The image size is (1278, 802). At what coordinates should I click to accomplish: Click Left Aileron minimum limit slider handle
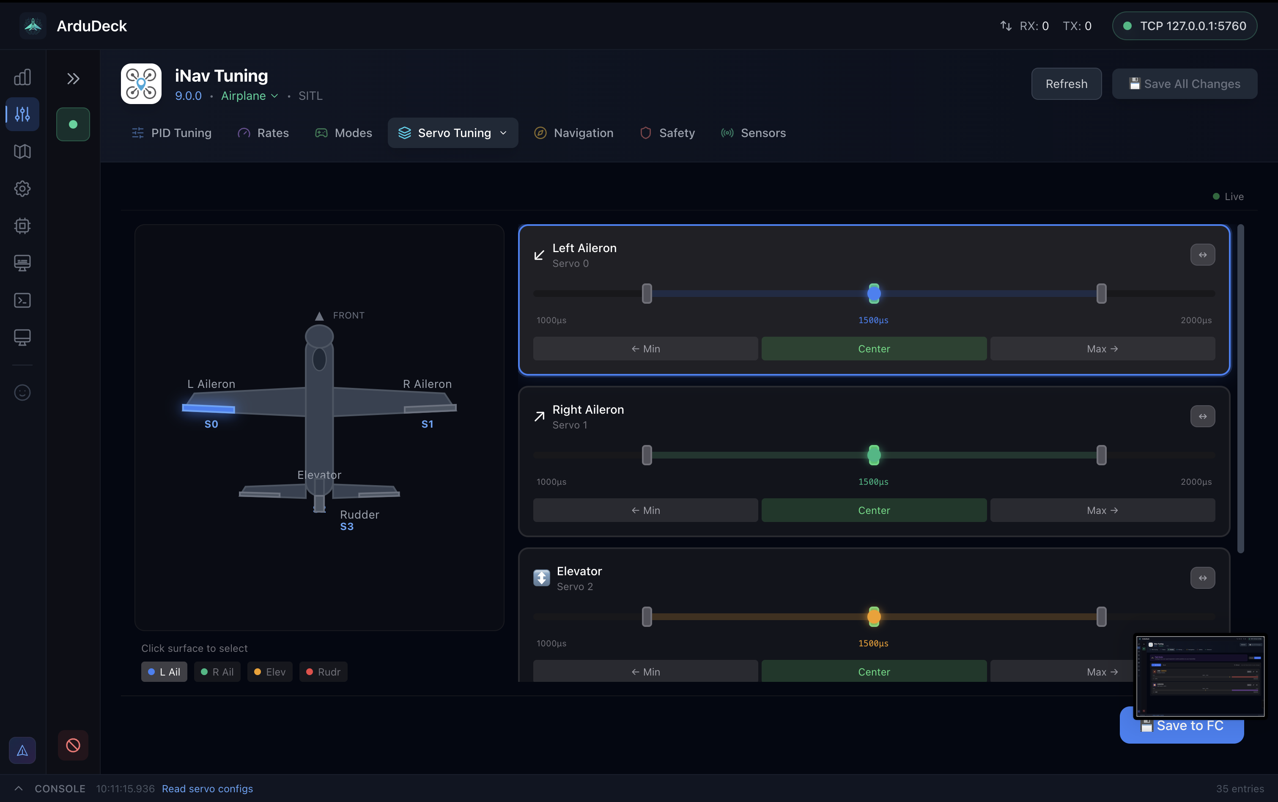pos(647,293)
